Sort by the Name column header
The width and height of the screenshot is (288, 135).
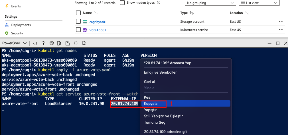(x=87, y=13)
